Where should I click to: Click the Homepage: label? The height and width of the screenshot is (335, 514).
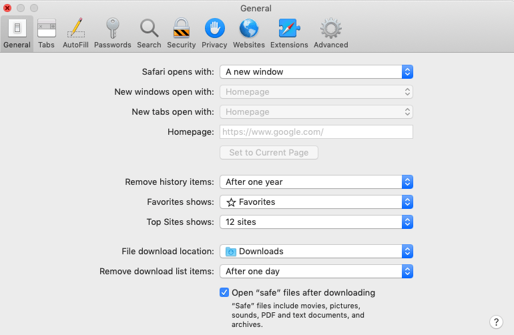tap(190, 132)
